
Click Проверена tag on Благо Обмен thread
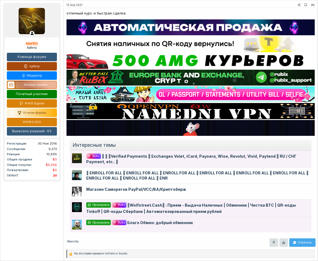click(x=99, y=222)
